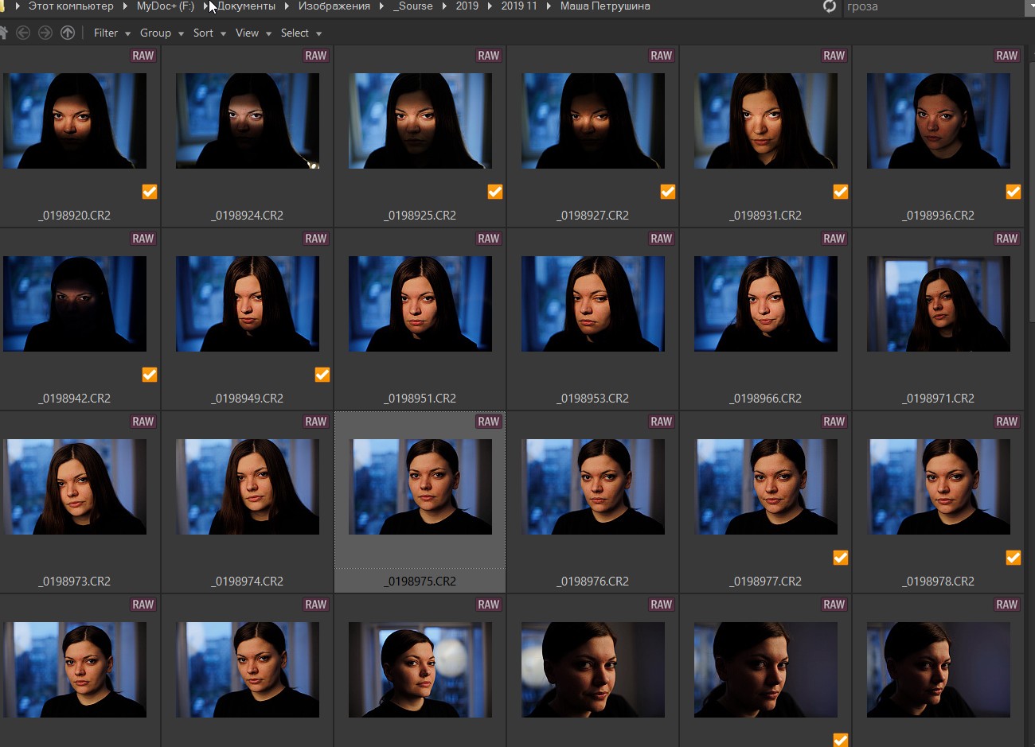The image size is (1035, 747).
Task: Go up one folder level
Action: [x=68, y=33]
